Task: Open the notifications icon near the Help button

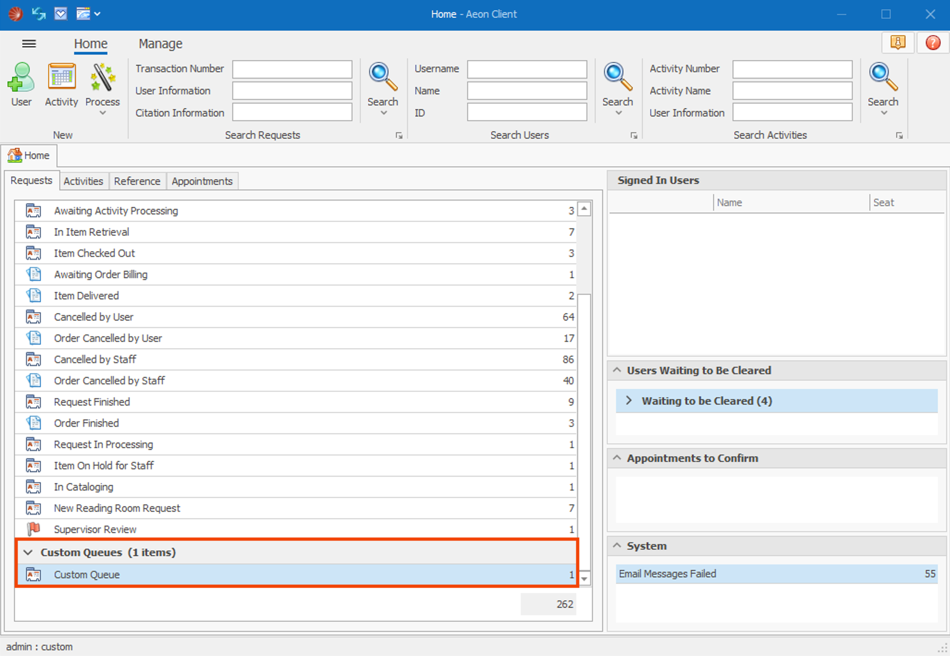Action: (897, 43)
